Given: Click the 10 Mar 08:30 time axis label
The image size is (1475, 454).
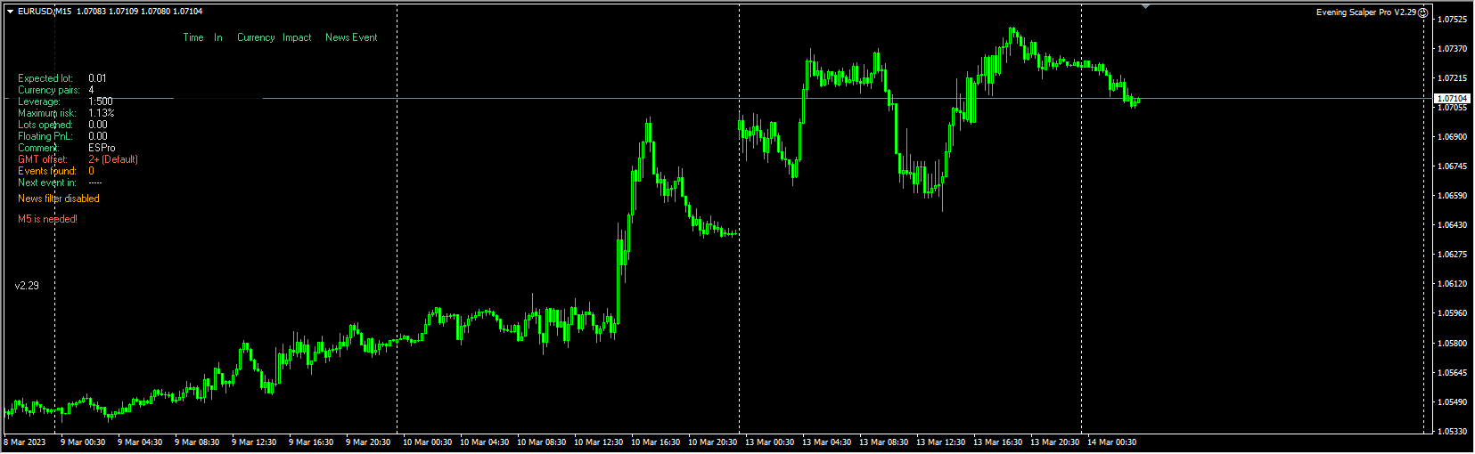Looking at the screenshot, I should pyautogui.click(x=542, y=442).
